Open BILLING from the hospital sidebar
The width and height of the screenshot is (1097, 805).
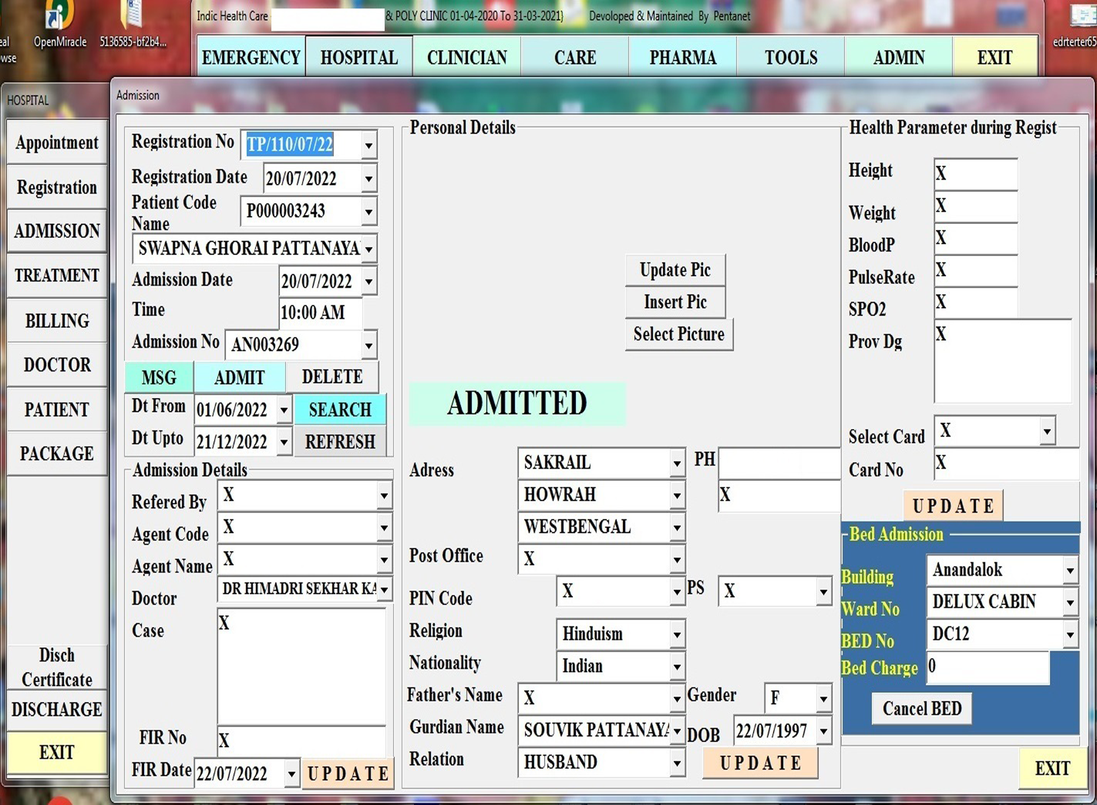[x=57, y=320]
